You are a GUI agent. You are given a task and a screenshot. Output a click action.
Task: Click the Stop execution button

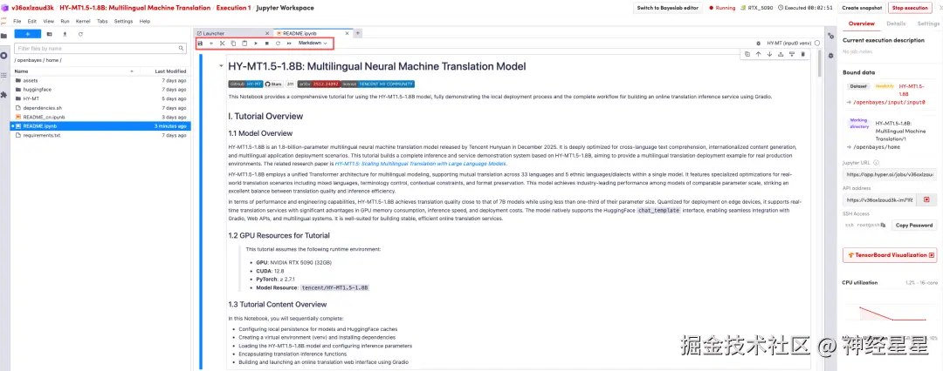910,8
